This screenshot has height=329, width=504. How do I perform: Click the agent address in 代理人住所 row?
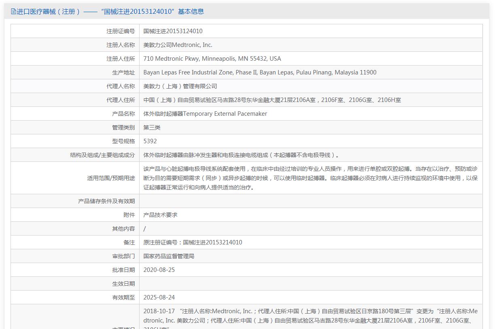tap(272, 100)
